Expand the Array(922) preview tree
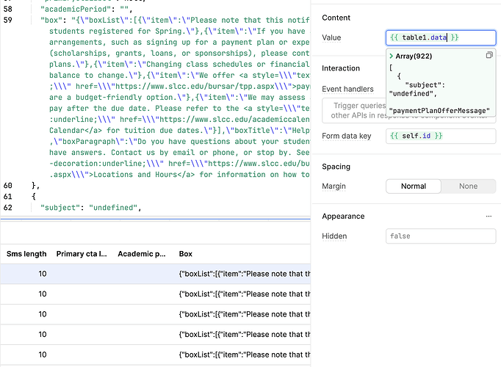Viewport: 501px width, 367px height. pyautogui.click(x=391, y=56)
